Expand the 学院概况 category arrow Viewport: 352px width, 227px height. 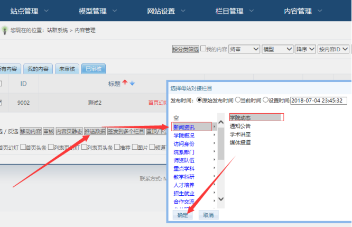214,135
